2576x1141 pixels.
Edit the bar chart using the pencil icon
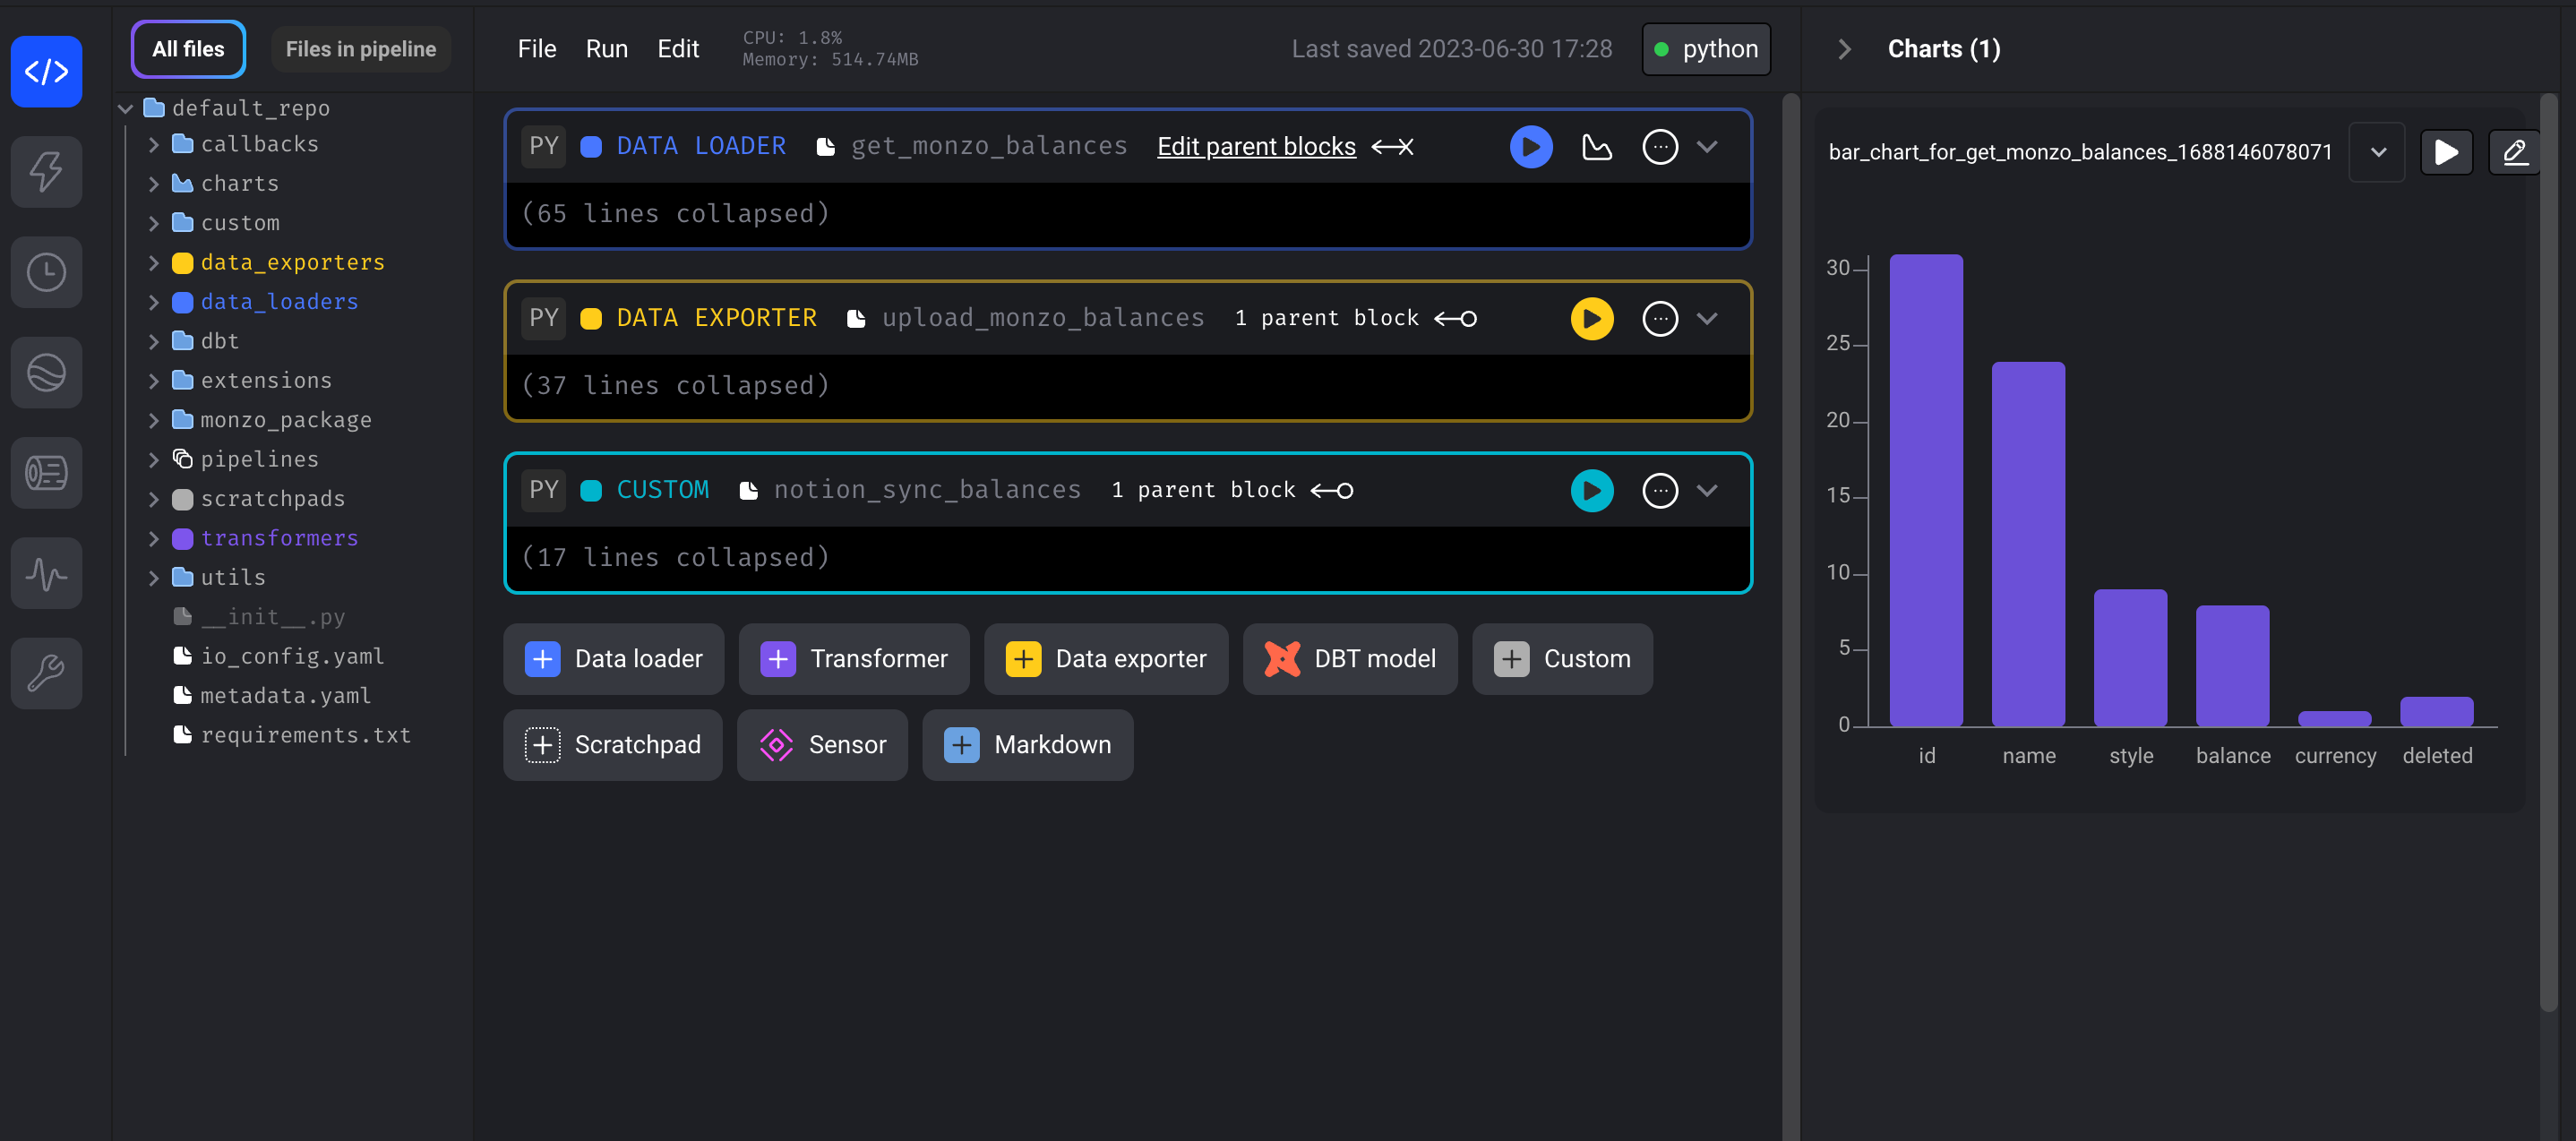click(2513, 152)
